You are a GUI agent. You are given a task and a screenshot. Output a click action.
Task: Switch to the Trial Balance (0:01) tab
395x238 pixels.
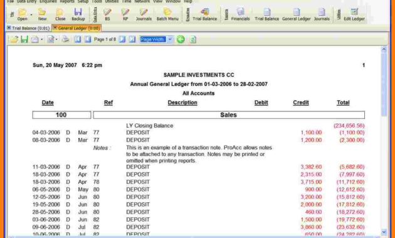pyautogui.click(x=28, y=28)
